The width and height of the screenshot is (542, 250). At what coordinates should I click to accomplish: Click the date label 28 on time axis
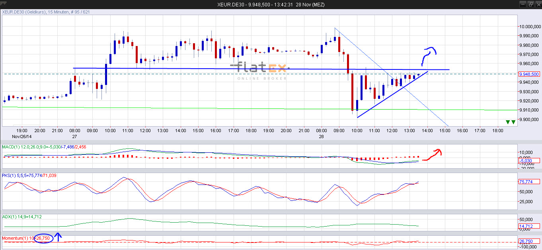coord(321,137)
